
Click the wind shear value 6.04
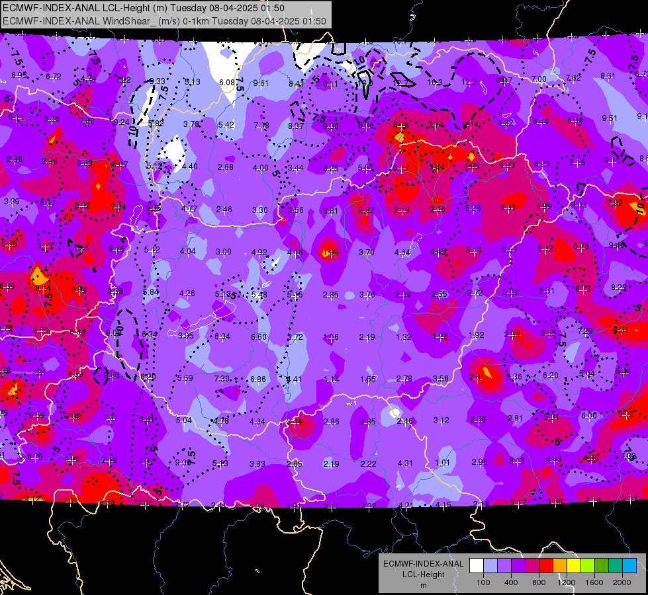[x=222, y=337]
